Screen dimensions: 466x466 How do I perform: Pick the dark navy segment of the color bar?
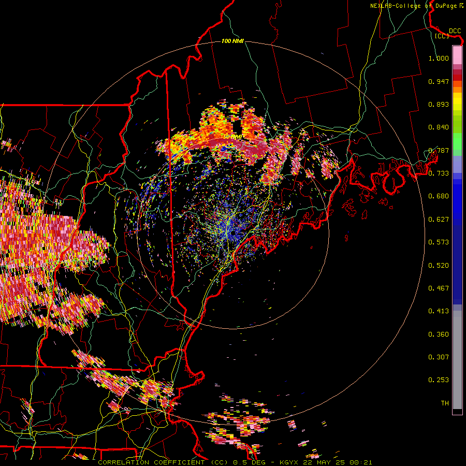[x=457, y=265]
